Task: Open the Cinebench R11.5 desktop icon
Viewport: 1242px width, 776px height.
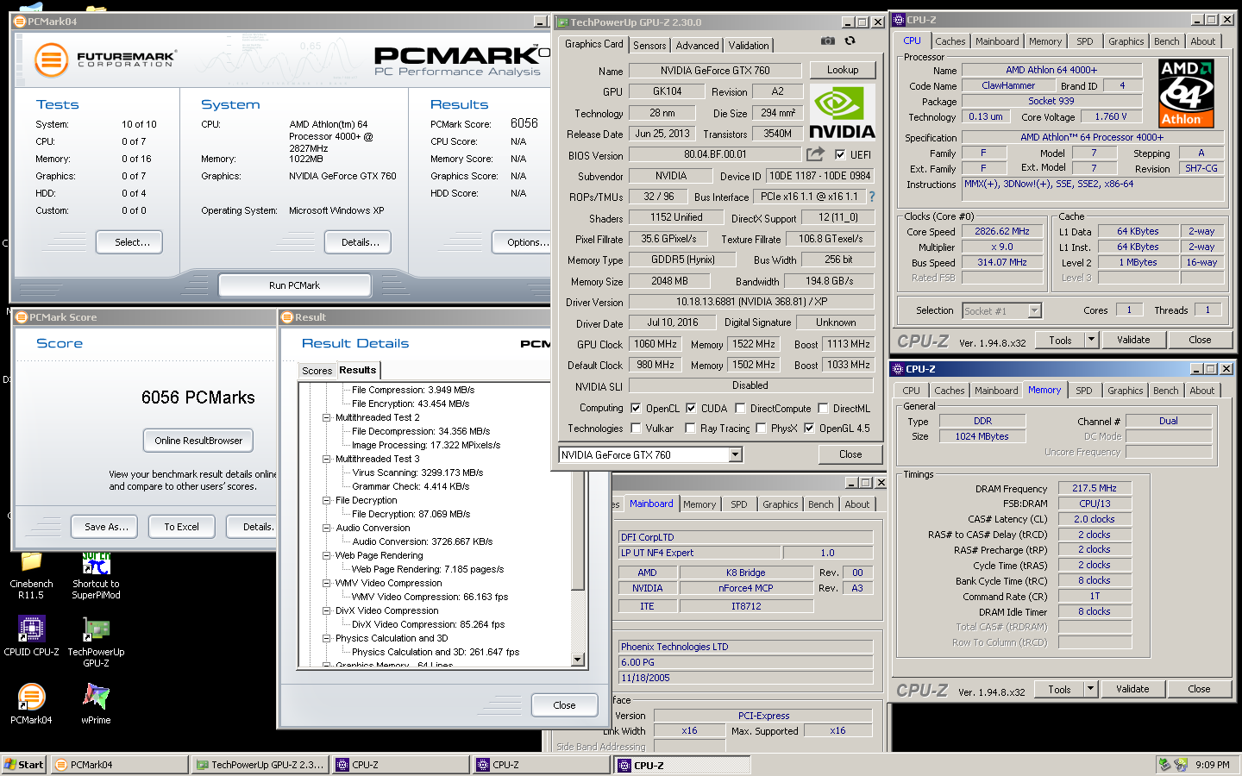Action: (31, 575)
